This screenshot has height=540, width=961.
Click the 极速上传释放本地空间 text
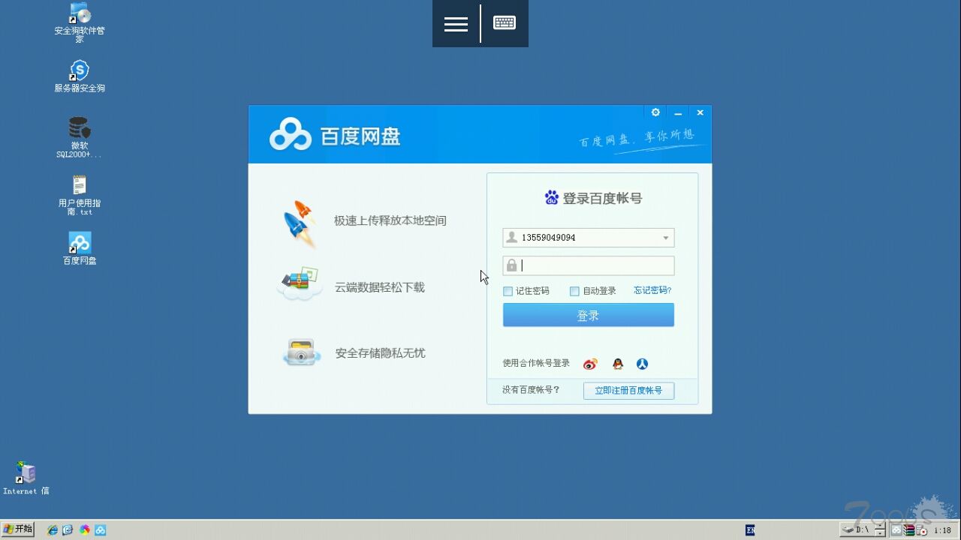pos(390,220)
